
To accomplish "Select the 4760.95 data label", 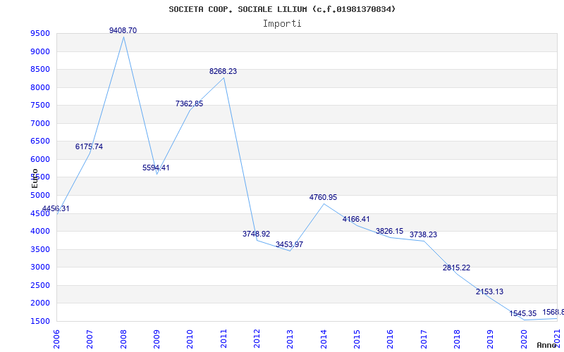I will 323,197.
